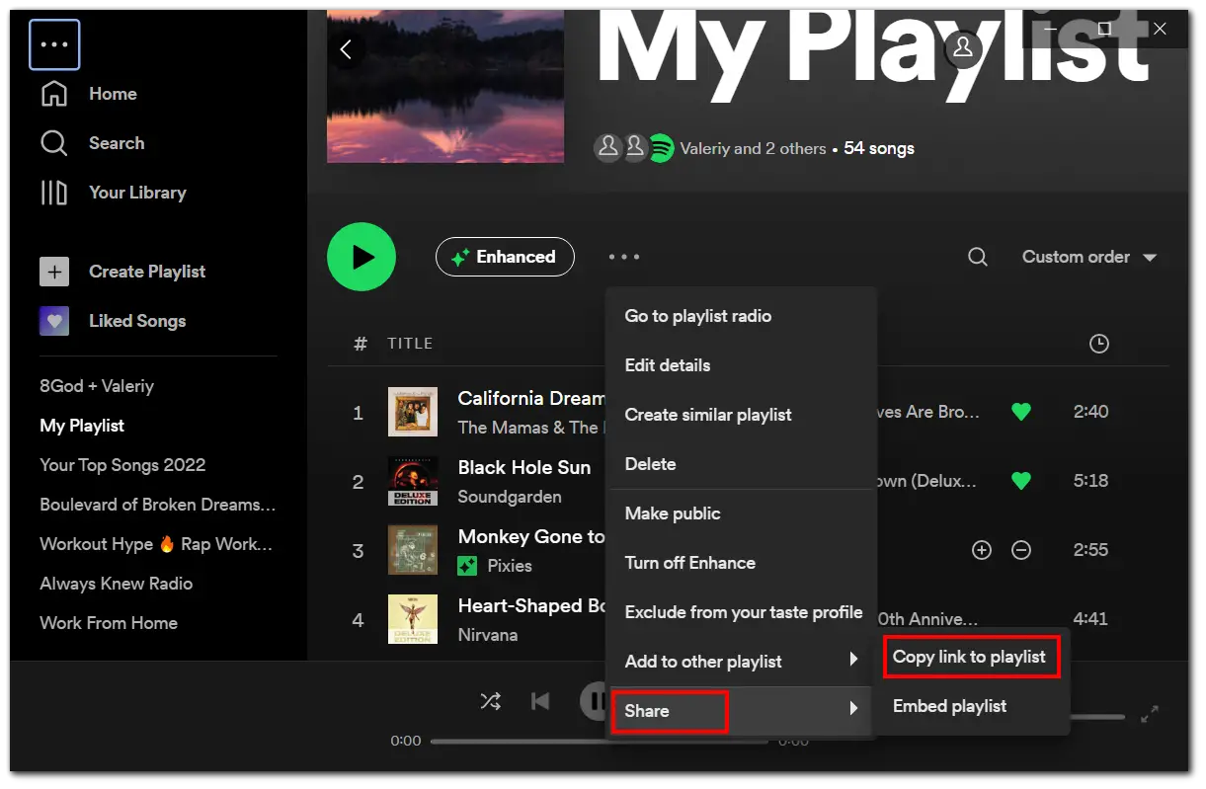The width and height of the screenshot is (1206, 789).
Task: Select Copy link to playlist
Action: [x=969, y=657]
